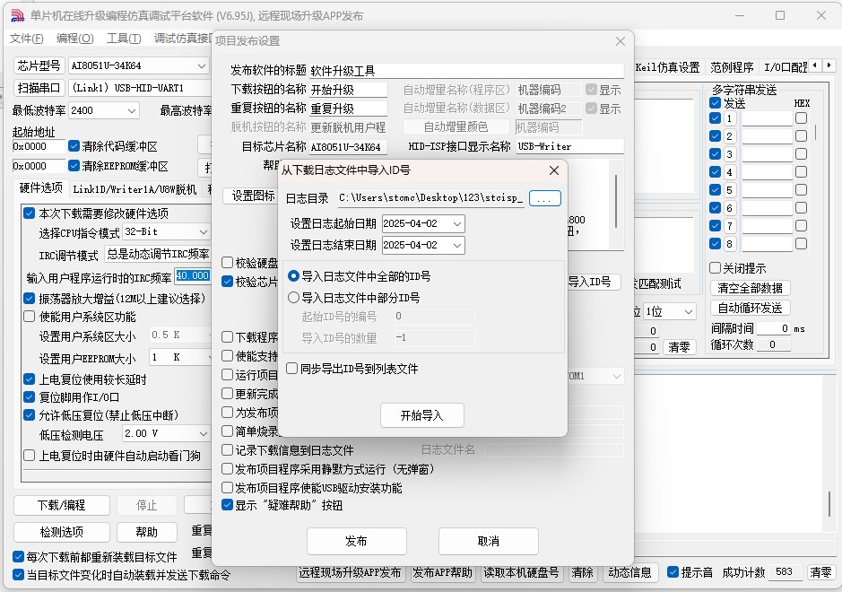Viewport: 842px width, 592px height.
Task: Close the import ID from log dialog
Action: tap(554, 170)
